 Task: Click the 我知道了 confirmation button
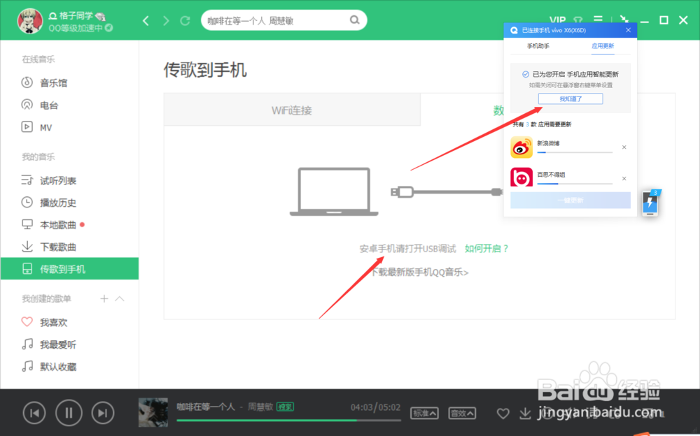pos(570,99)
